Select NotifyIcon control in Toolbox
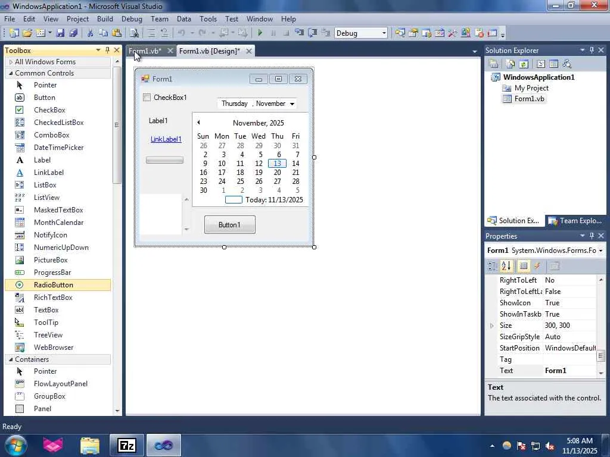Image resolution: width=610 pixels, height=457 pixels. [x=58, y=234]
